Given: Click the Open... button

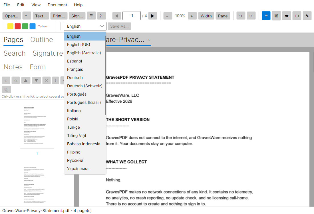Looking at the screenshot, I should tap(12, 16).
